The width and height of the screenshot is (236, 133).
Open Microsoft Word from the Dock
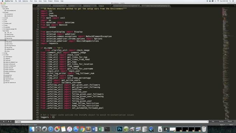click(95, 129)
